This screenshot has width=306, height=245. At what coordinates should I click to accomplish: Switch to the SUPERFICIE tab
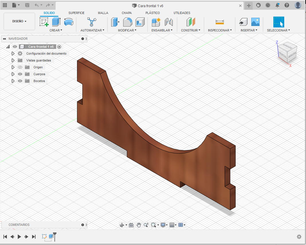(76, 13)
